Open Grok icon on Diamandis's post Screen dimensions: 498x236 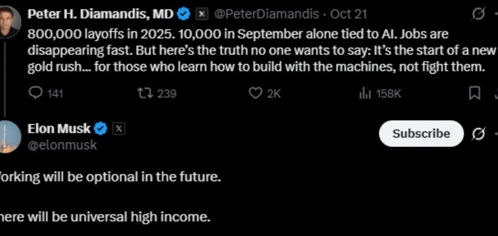pos(478,15)
